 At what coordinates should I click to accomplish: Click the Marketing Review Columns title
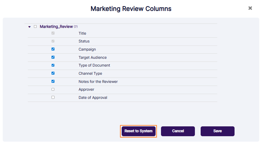point(131,8)
